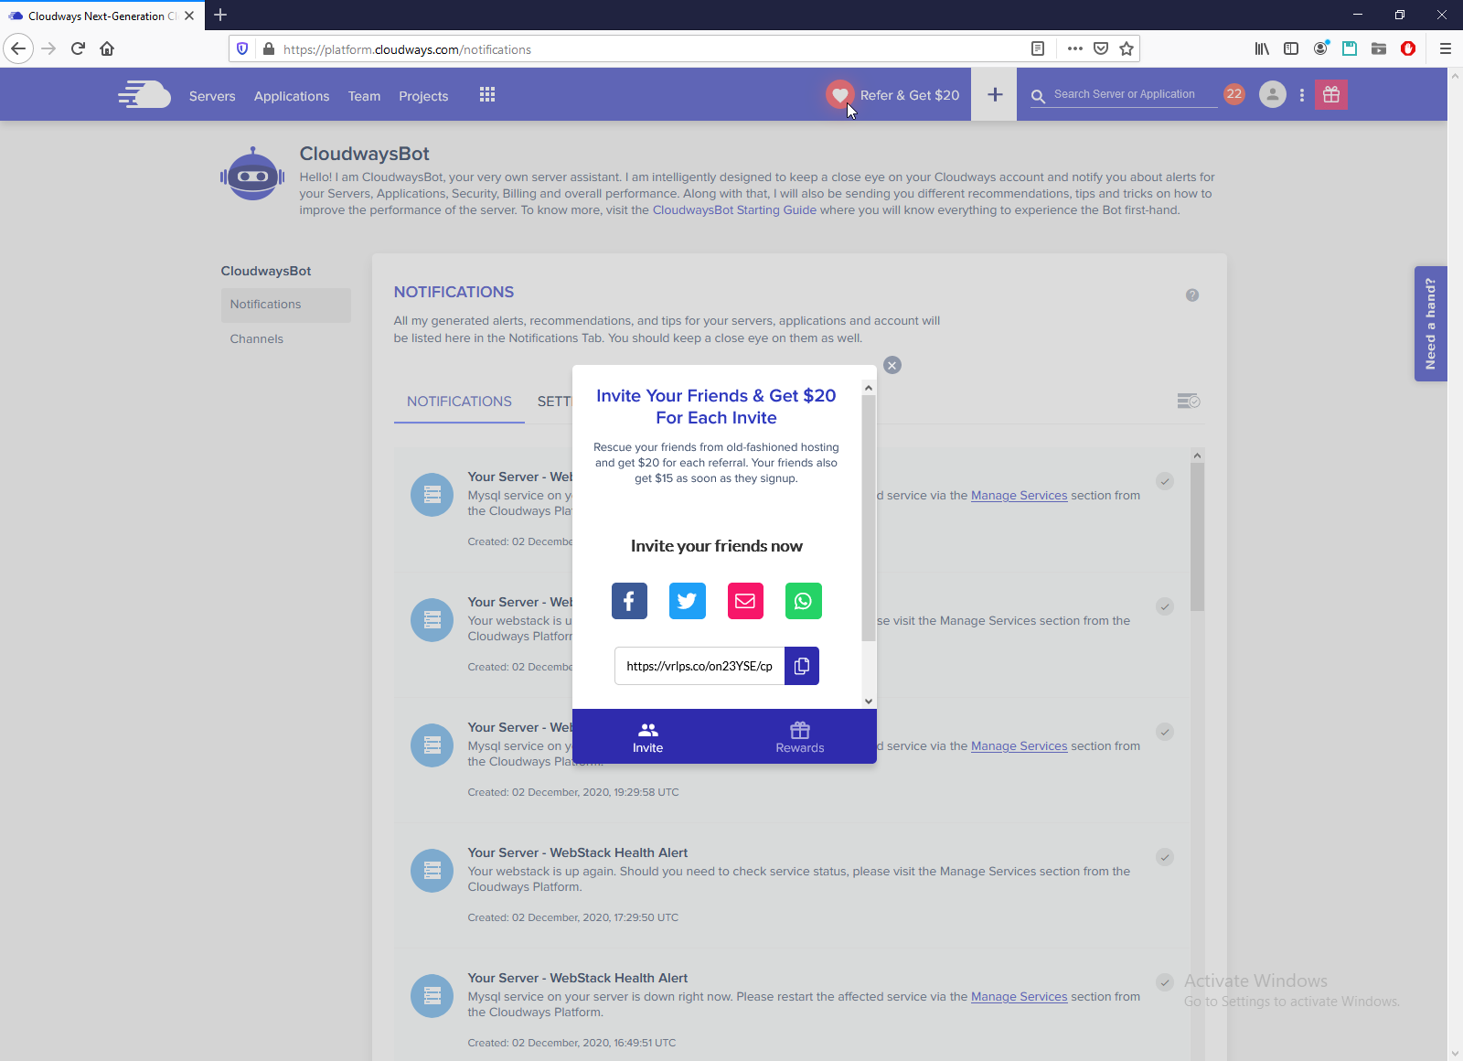1463x1061 pixels.
Task: Open the three-dot more options menu
Action: pos(1302,95)
